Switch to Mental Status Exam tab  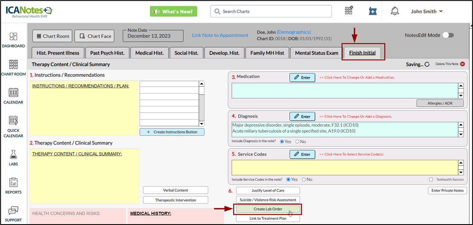(x=317, y=53)
